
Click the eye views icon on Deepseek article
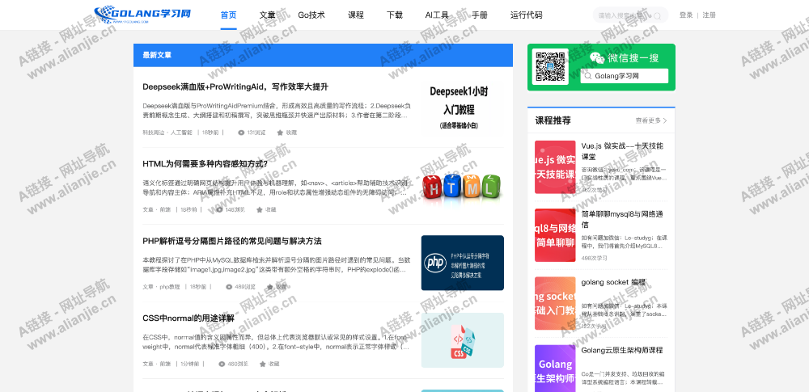(241, 133)
